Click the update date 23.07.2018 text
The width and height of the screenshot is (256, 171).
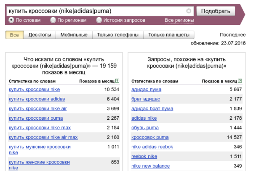233,43
